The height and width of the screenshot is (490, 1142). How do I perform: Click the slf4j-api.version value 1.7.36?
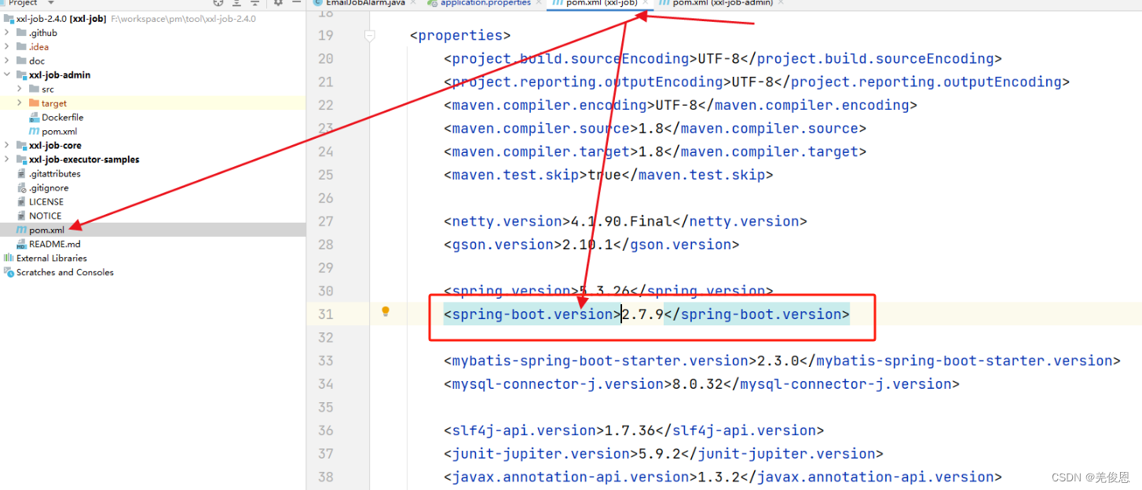point(629,430)
